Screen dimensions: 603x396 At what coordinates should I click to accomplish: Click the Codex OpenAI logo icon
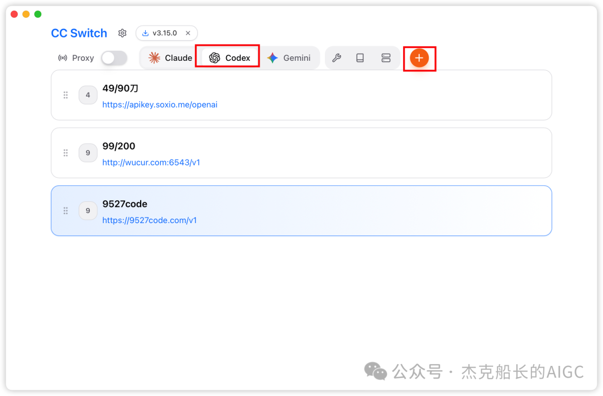coord(214,58)
